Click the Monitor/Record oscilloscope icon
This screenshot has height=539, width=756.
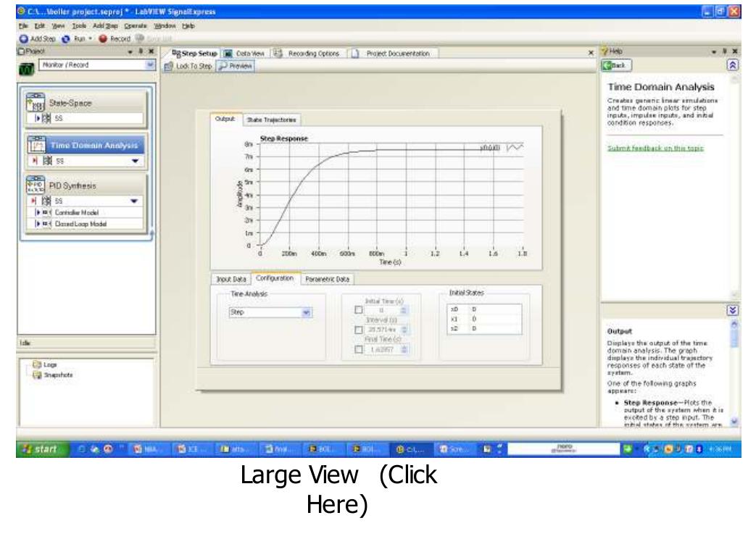tap(26, 70)
